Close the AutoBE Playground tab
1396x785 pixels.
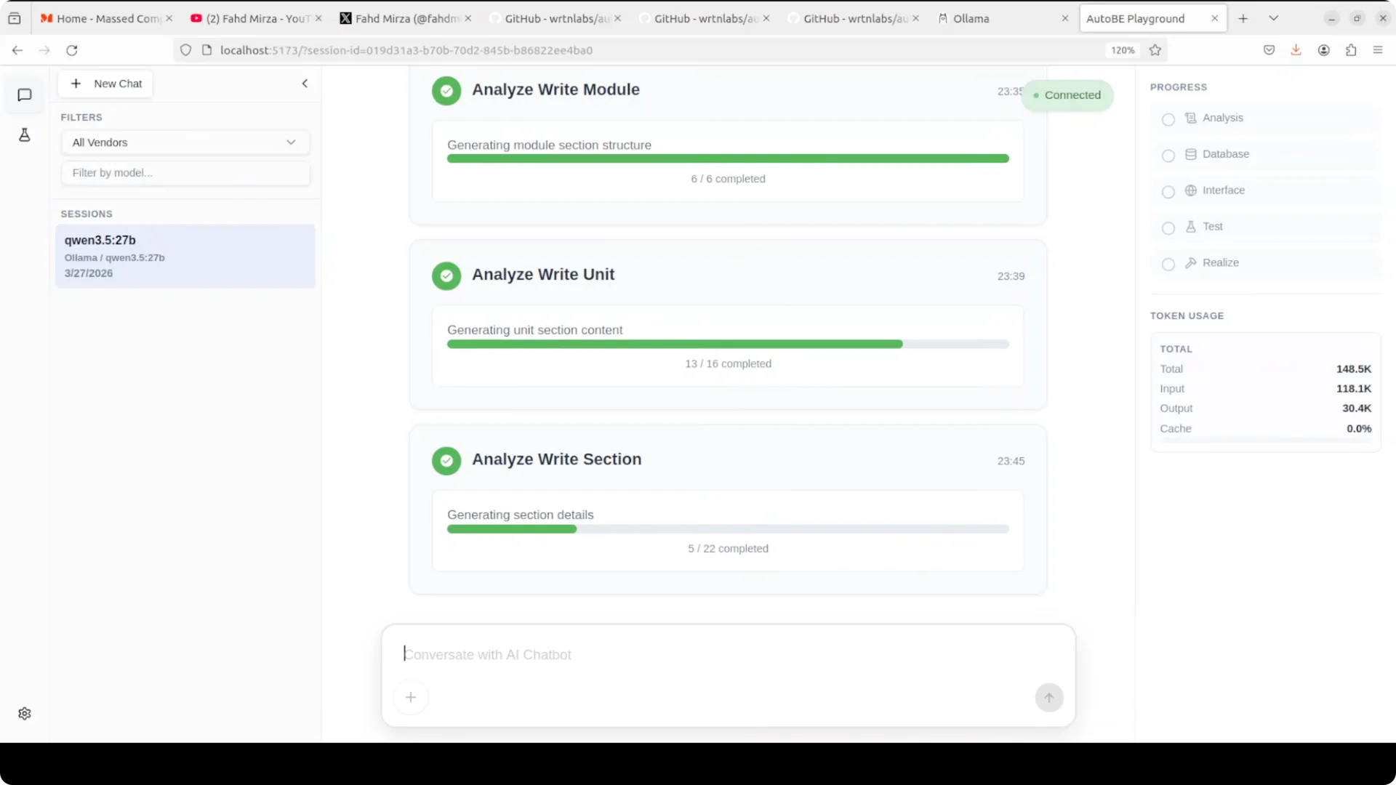point(1214,19)
